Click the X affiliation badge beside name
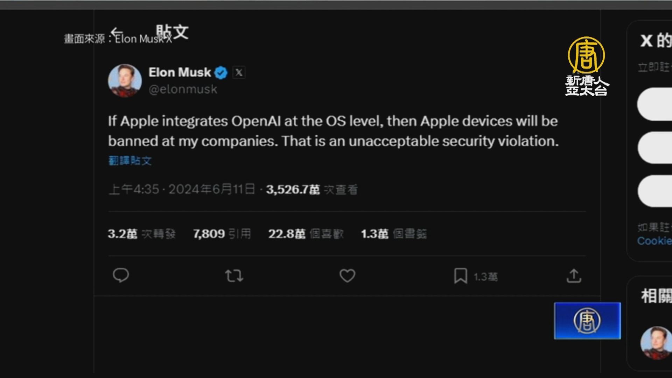 tap(239, 72)
